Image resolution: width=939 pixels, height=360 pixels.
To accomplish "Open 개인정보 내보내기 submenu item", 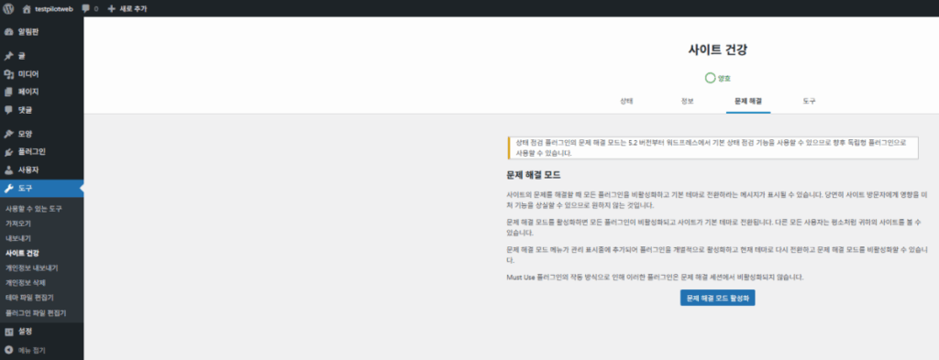I will pyautogui.click(x=32, y=267).
